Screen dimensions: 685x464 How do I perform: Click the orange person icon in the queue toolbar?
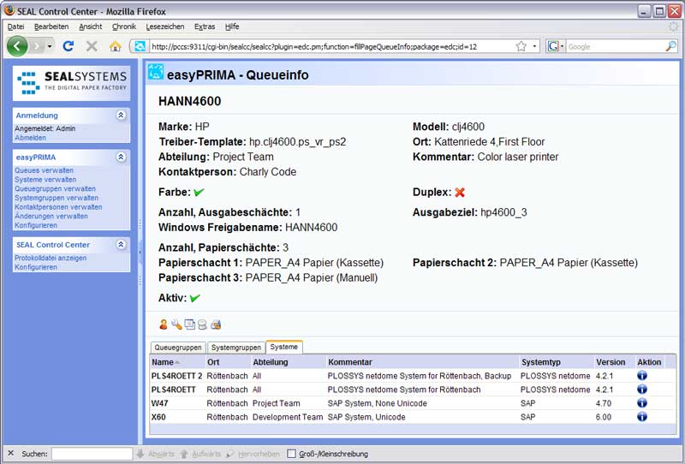pos(164,324)
